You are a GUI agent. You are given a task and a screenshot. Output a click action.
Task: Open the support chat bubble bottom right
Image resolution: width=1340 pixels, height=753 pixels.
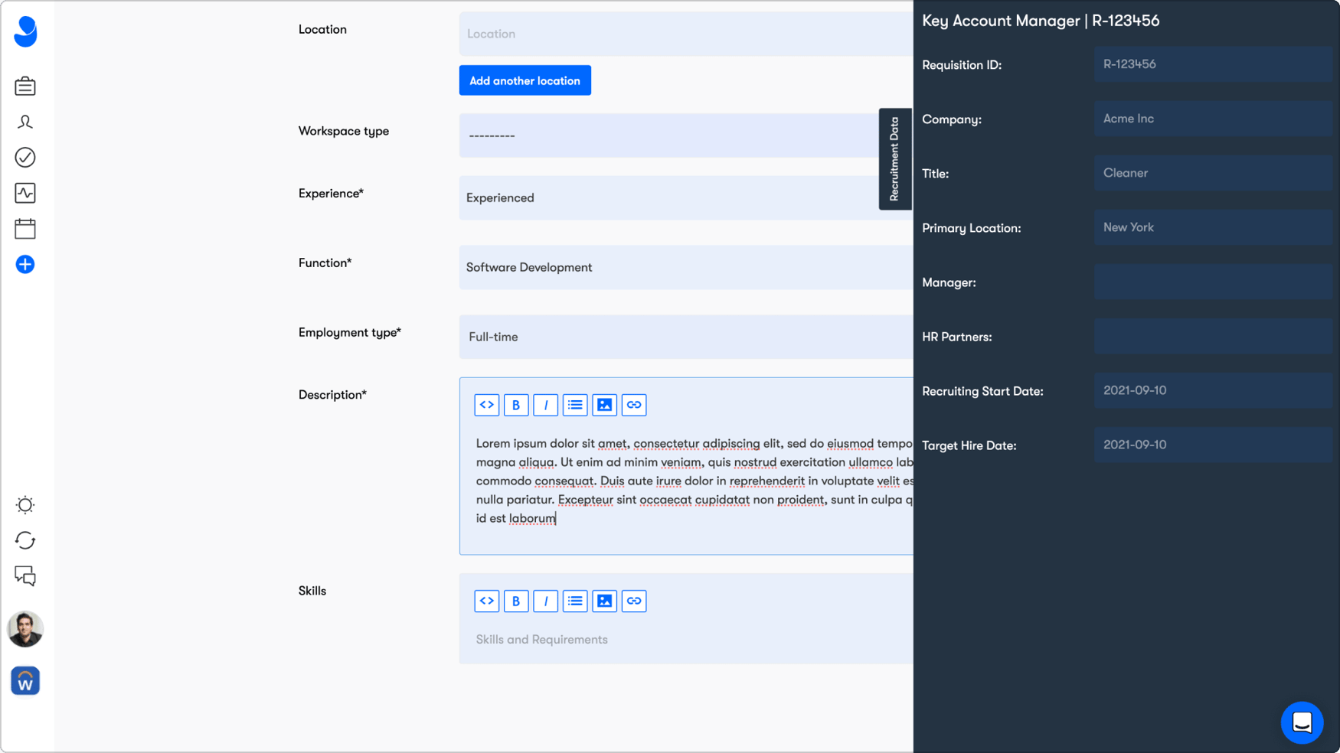(x=1302, y=722)
